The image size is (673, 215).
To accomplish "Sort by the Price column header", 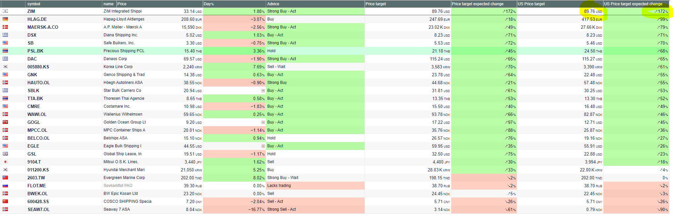I will (x=159, y=4).
